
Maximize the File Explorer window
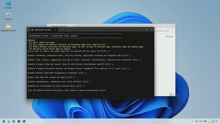168,25
